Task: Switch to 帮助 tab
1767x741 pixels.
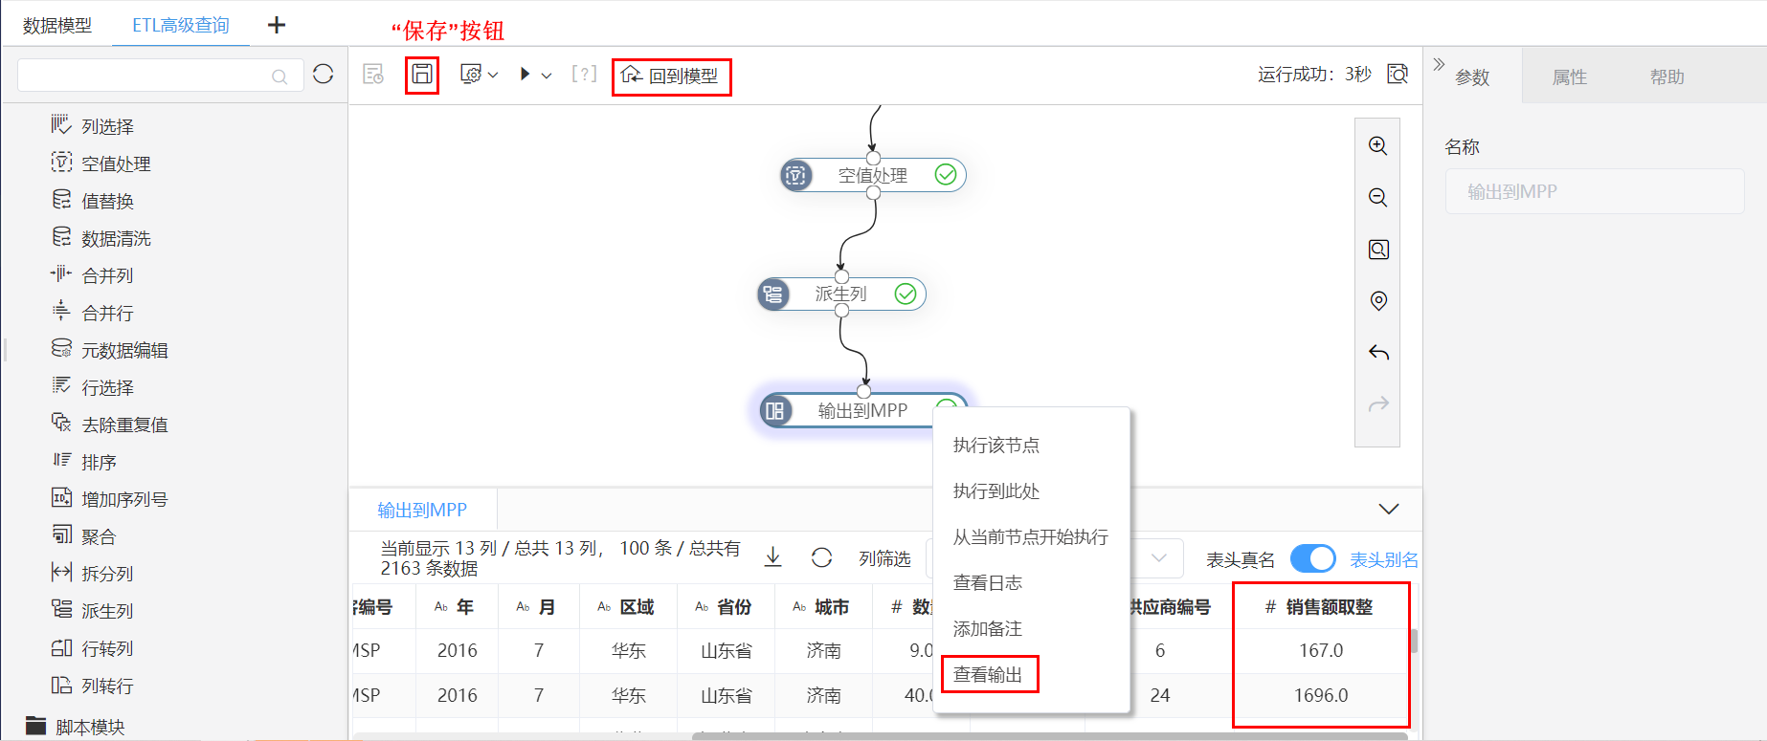Action: (1667, 77)
